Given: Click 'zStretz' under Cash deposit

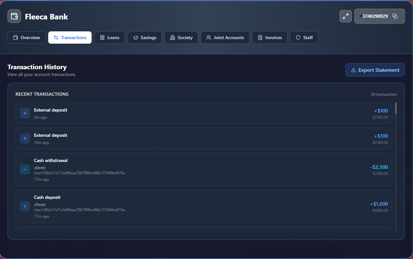Looking at the screenshot, I should [x=40, y=205].
